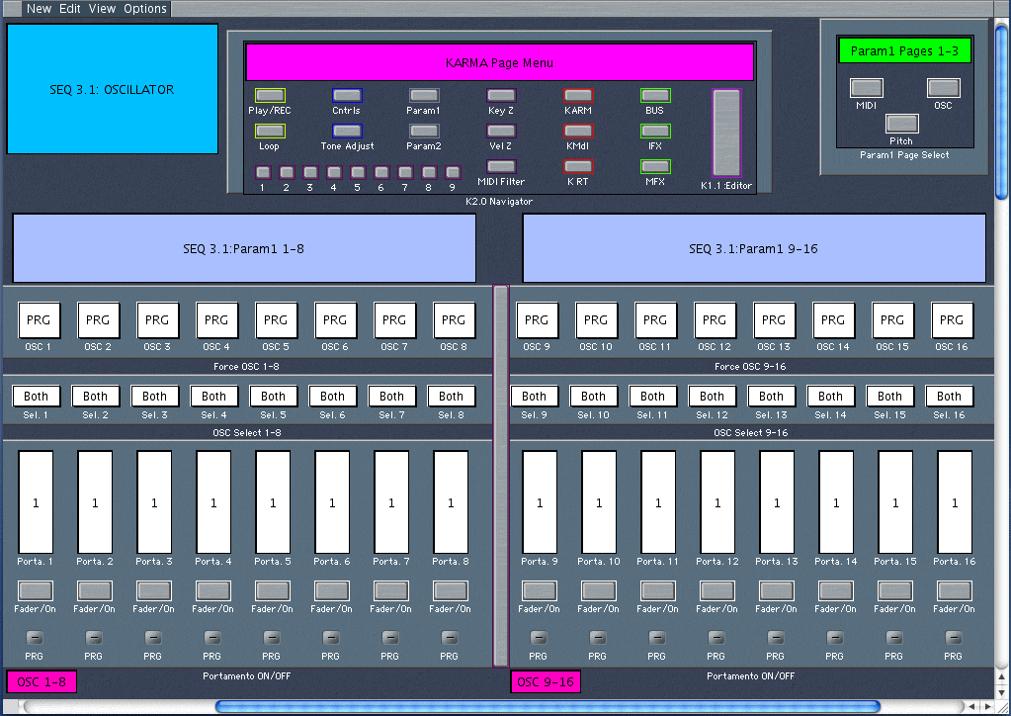This screenshot has width=1011, height=716.
Task: Open the OSC 14 PRG selector
Action: point(833,320)
